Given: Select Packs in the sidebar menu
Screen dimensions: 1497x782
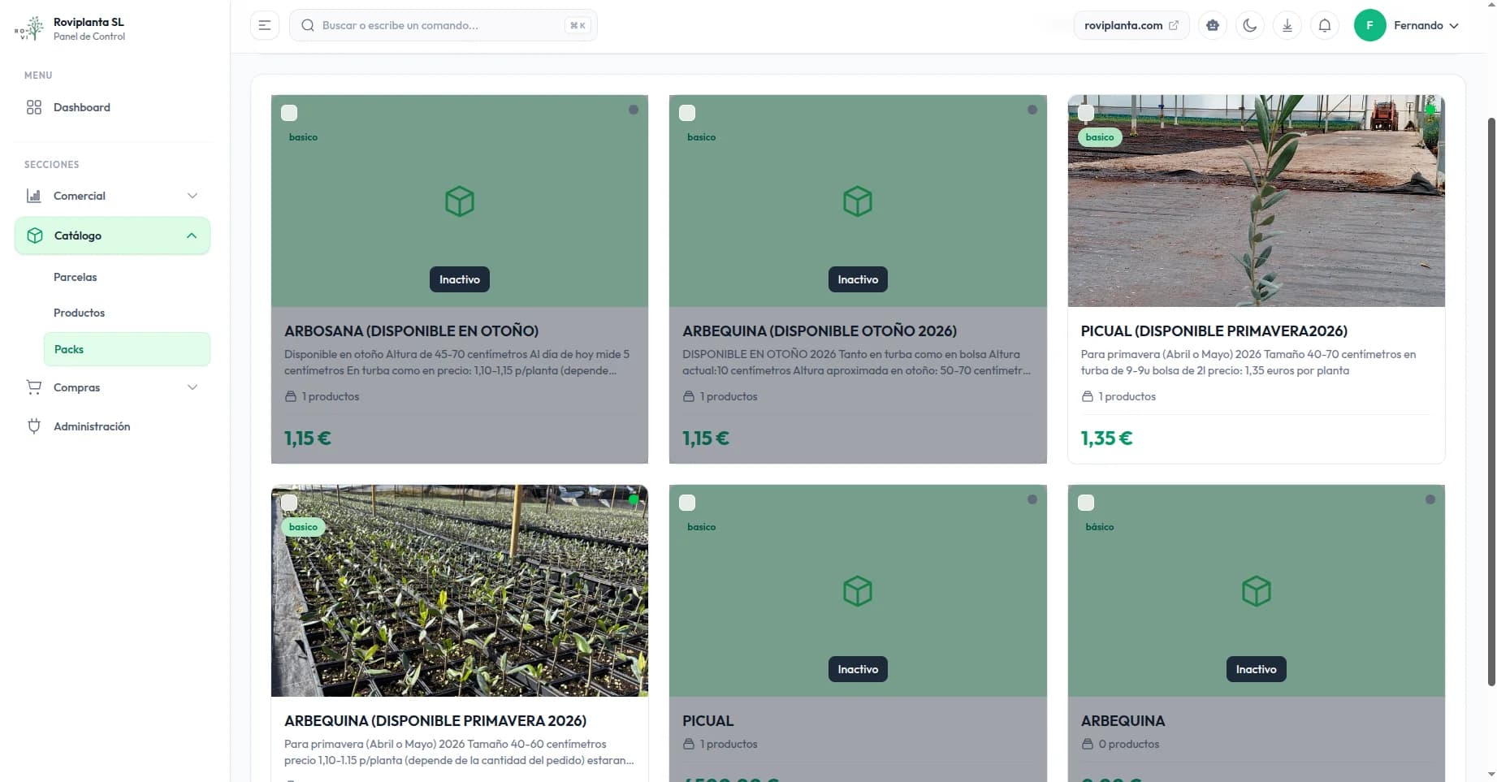Looking at the screenshot, I should (68, 349).
